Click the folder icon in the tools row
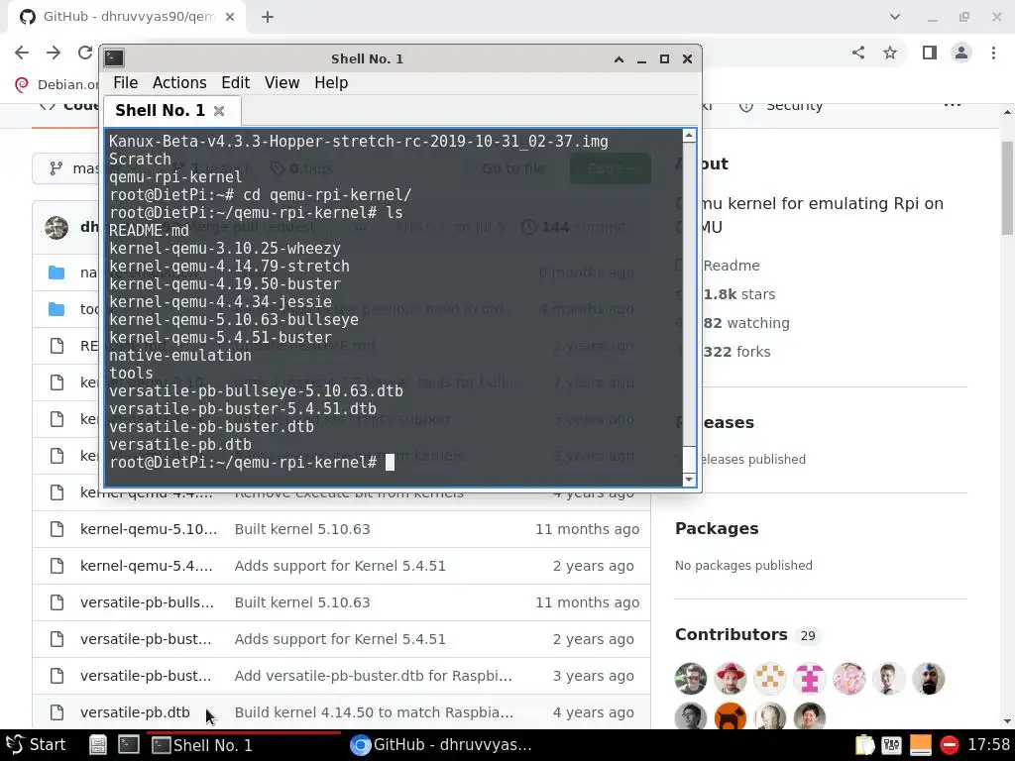The height and width of the screenshot is (761, 1015). 56,309
